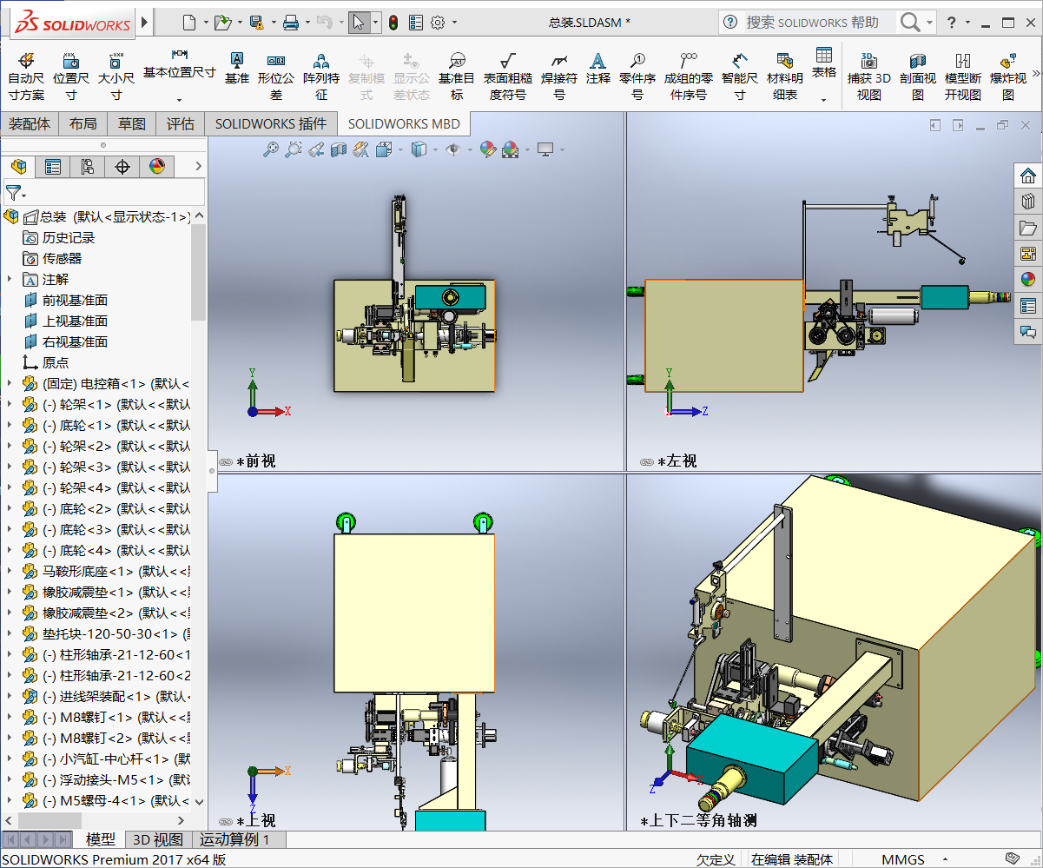Toggle link views icon beside 左视

click(646, 462)
